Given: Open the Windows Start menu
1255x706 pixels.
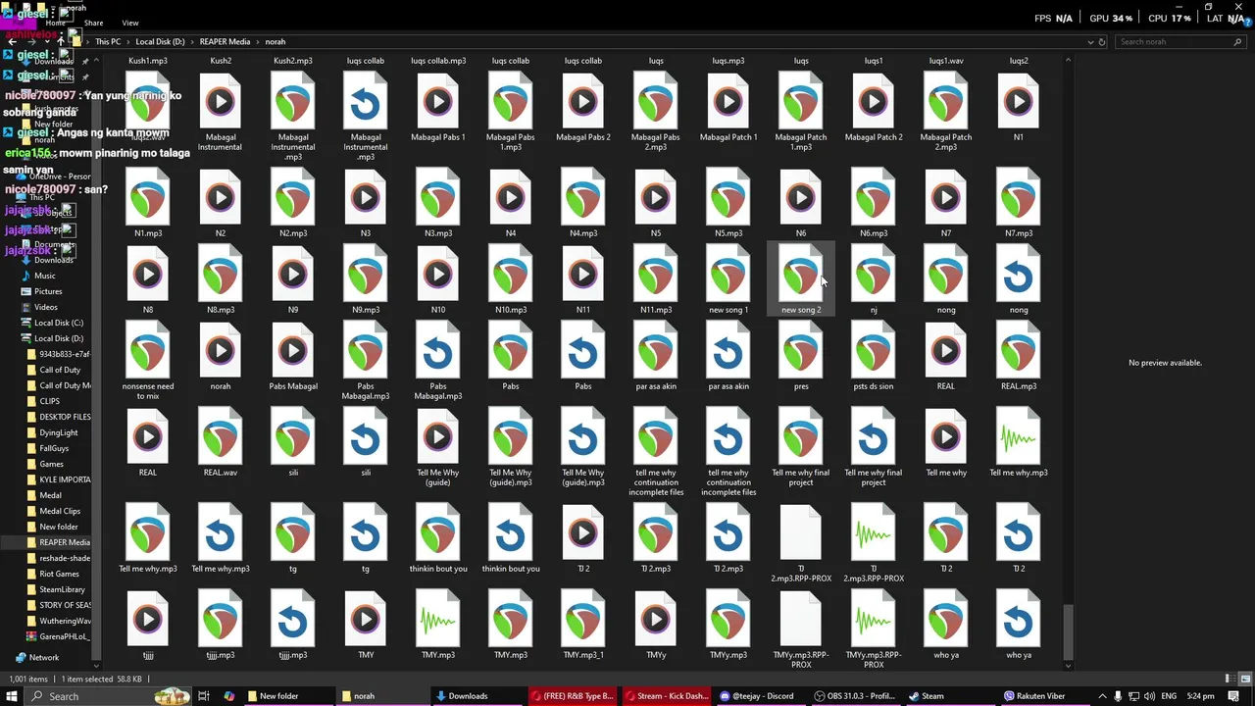Looking at the screenshot, I should [11, 696].
